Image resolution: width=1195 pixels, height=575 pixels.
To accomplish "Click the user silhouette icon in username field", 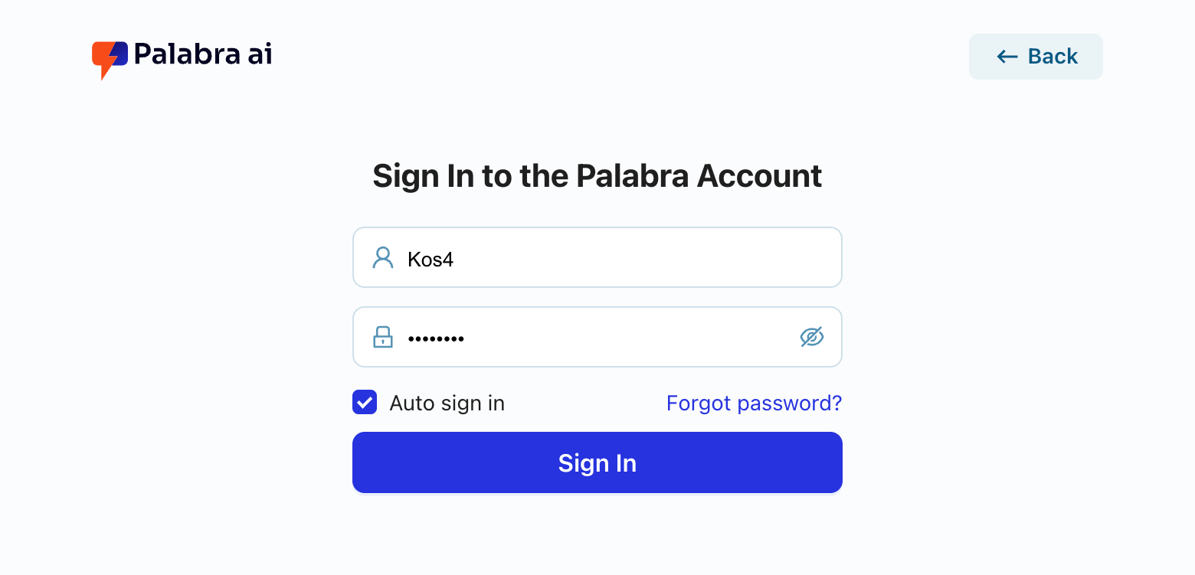I will pos(381,257).
